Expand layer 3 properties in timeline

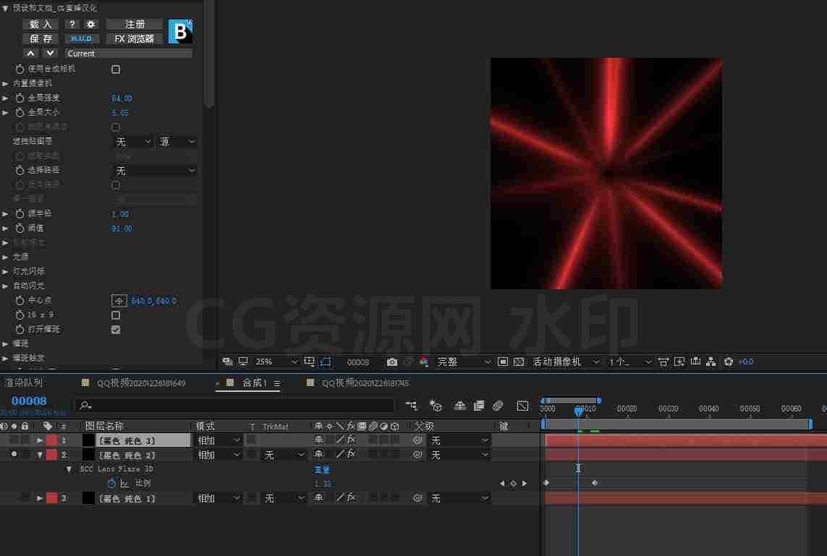[40, 498]
